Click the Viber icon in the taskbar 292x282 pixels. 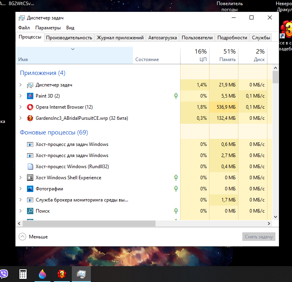tap(4, 274)
